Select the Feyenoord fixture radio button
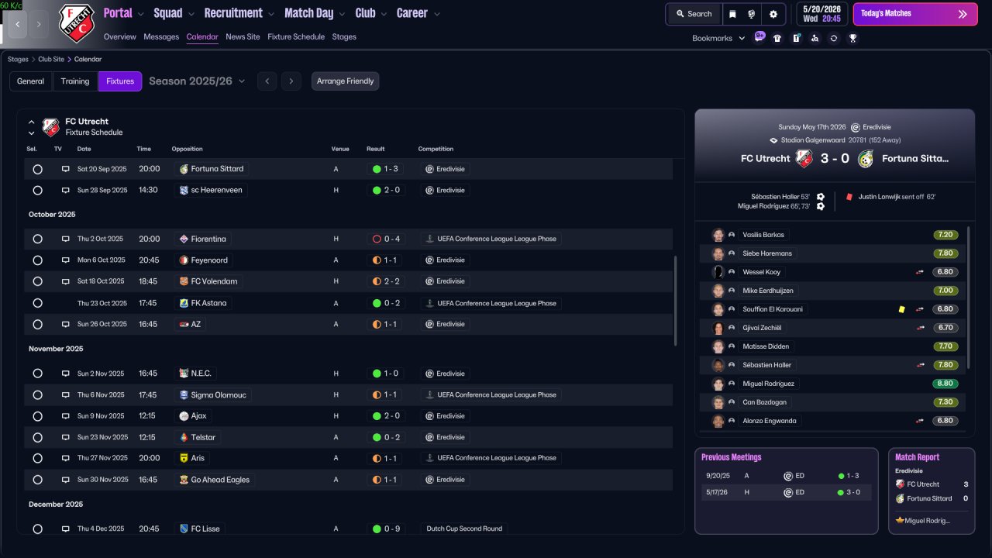The height and width of the screenshot is (558, 992). point(37,260)
